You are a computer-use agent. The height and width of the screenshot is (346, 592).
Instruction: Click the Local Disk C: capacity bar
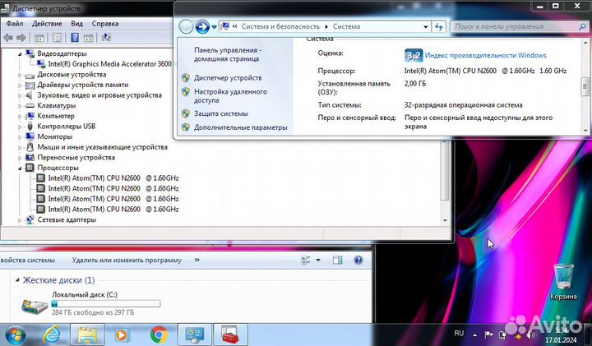(x=106, y=303)
